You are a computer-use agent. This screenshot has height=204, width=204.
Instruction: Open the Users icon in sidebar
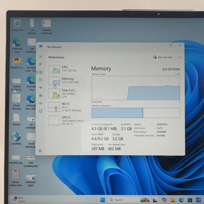[x=41, y=96]
